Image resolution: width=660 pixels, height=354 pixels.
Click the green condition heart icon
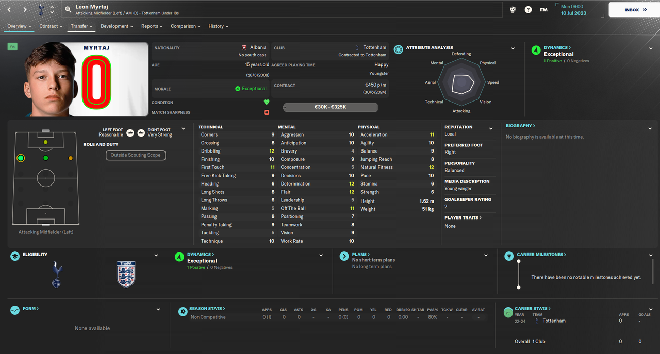[x=267, y=102]
